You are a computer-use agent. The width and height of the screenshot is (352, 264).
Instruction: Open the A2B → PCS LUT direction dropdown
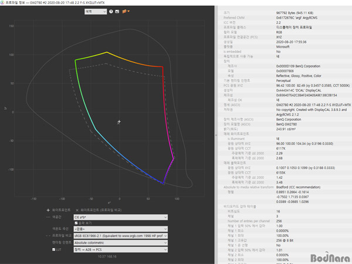[x=120, y=250]
